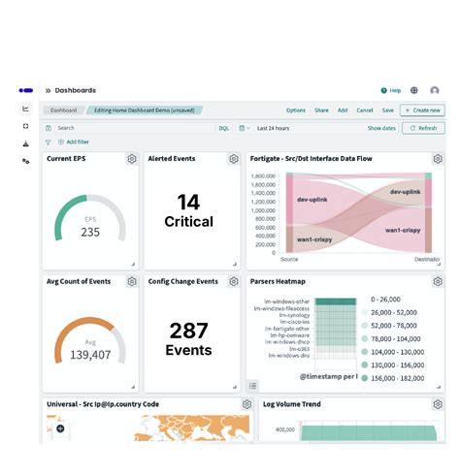This screenshot has width=460, height=476.
Task: Open Alerted Events panel gear settings
Action: [234, 159]
